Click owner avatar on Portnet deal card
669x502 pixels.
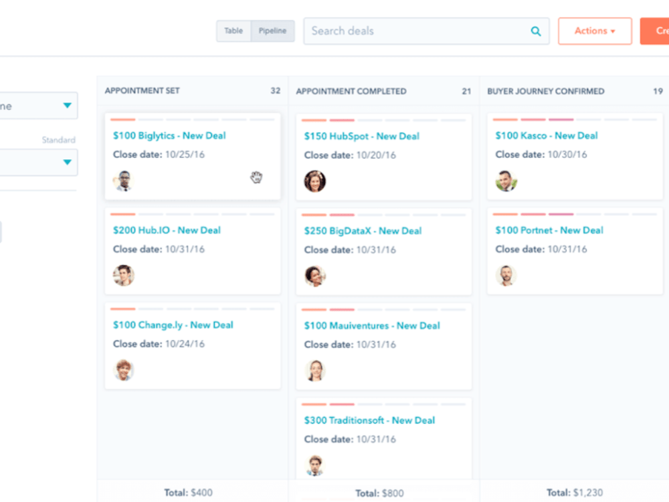tap(506, 275)
